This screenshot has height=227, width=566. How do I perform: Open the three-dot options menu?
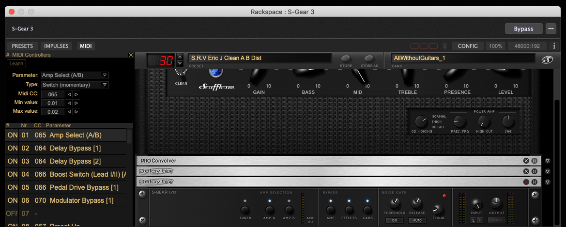pos(551,29)
